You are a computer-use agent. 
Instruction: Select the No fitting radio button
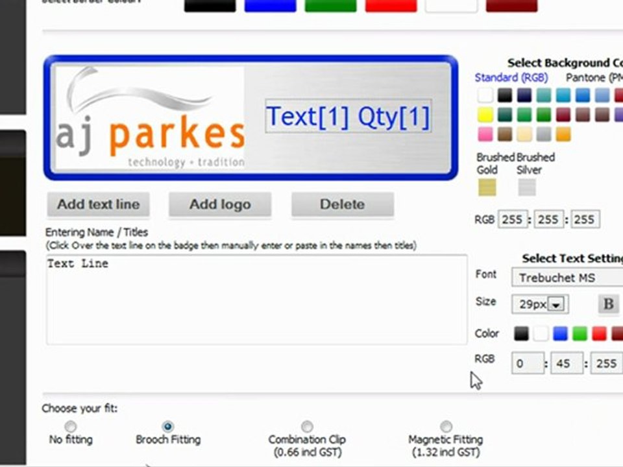(x=71, y=427)
